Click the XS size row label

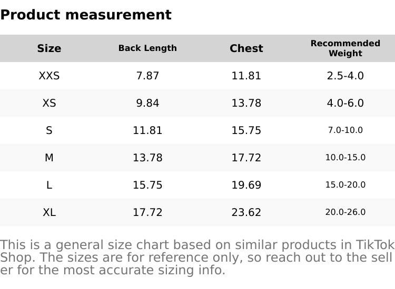point(49,103)
